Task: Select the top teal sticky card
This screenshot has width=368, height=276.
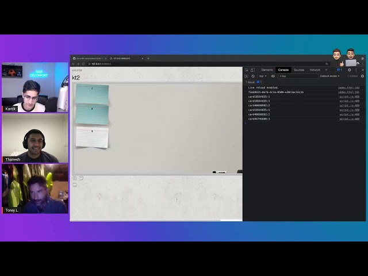Action: point(92,94)
